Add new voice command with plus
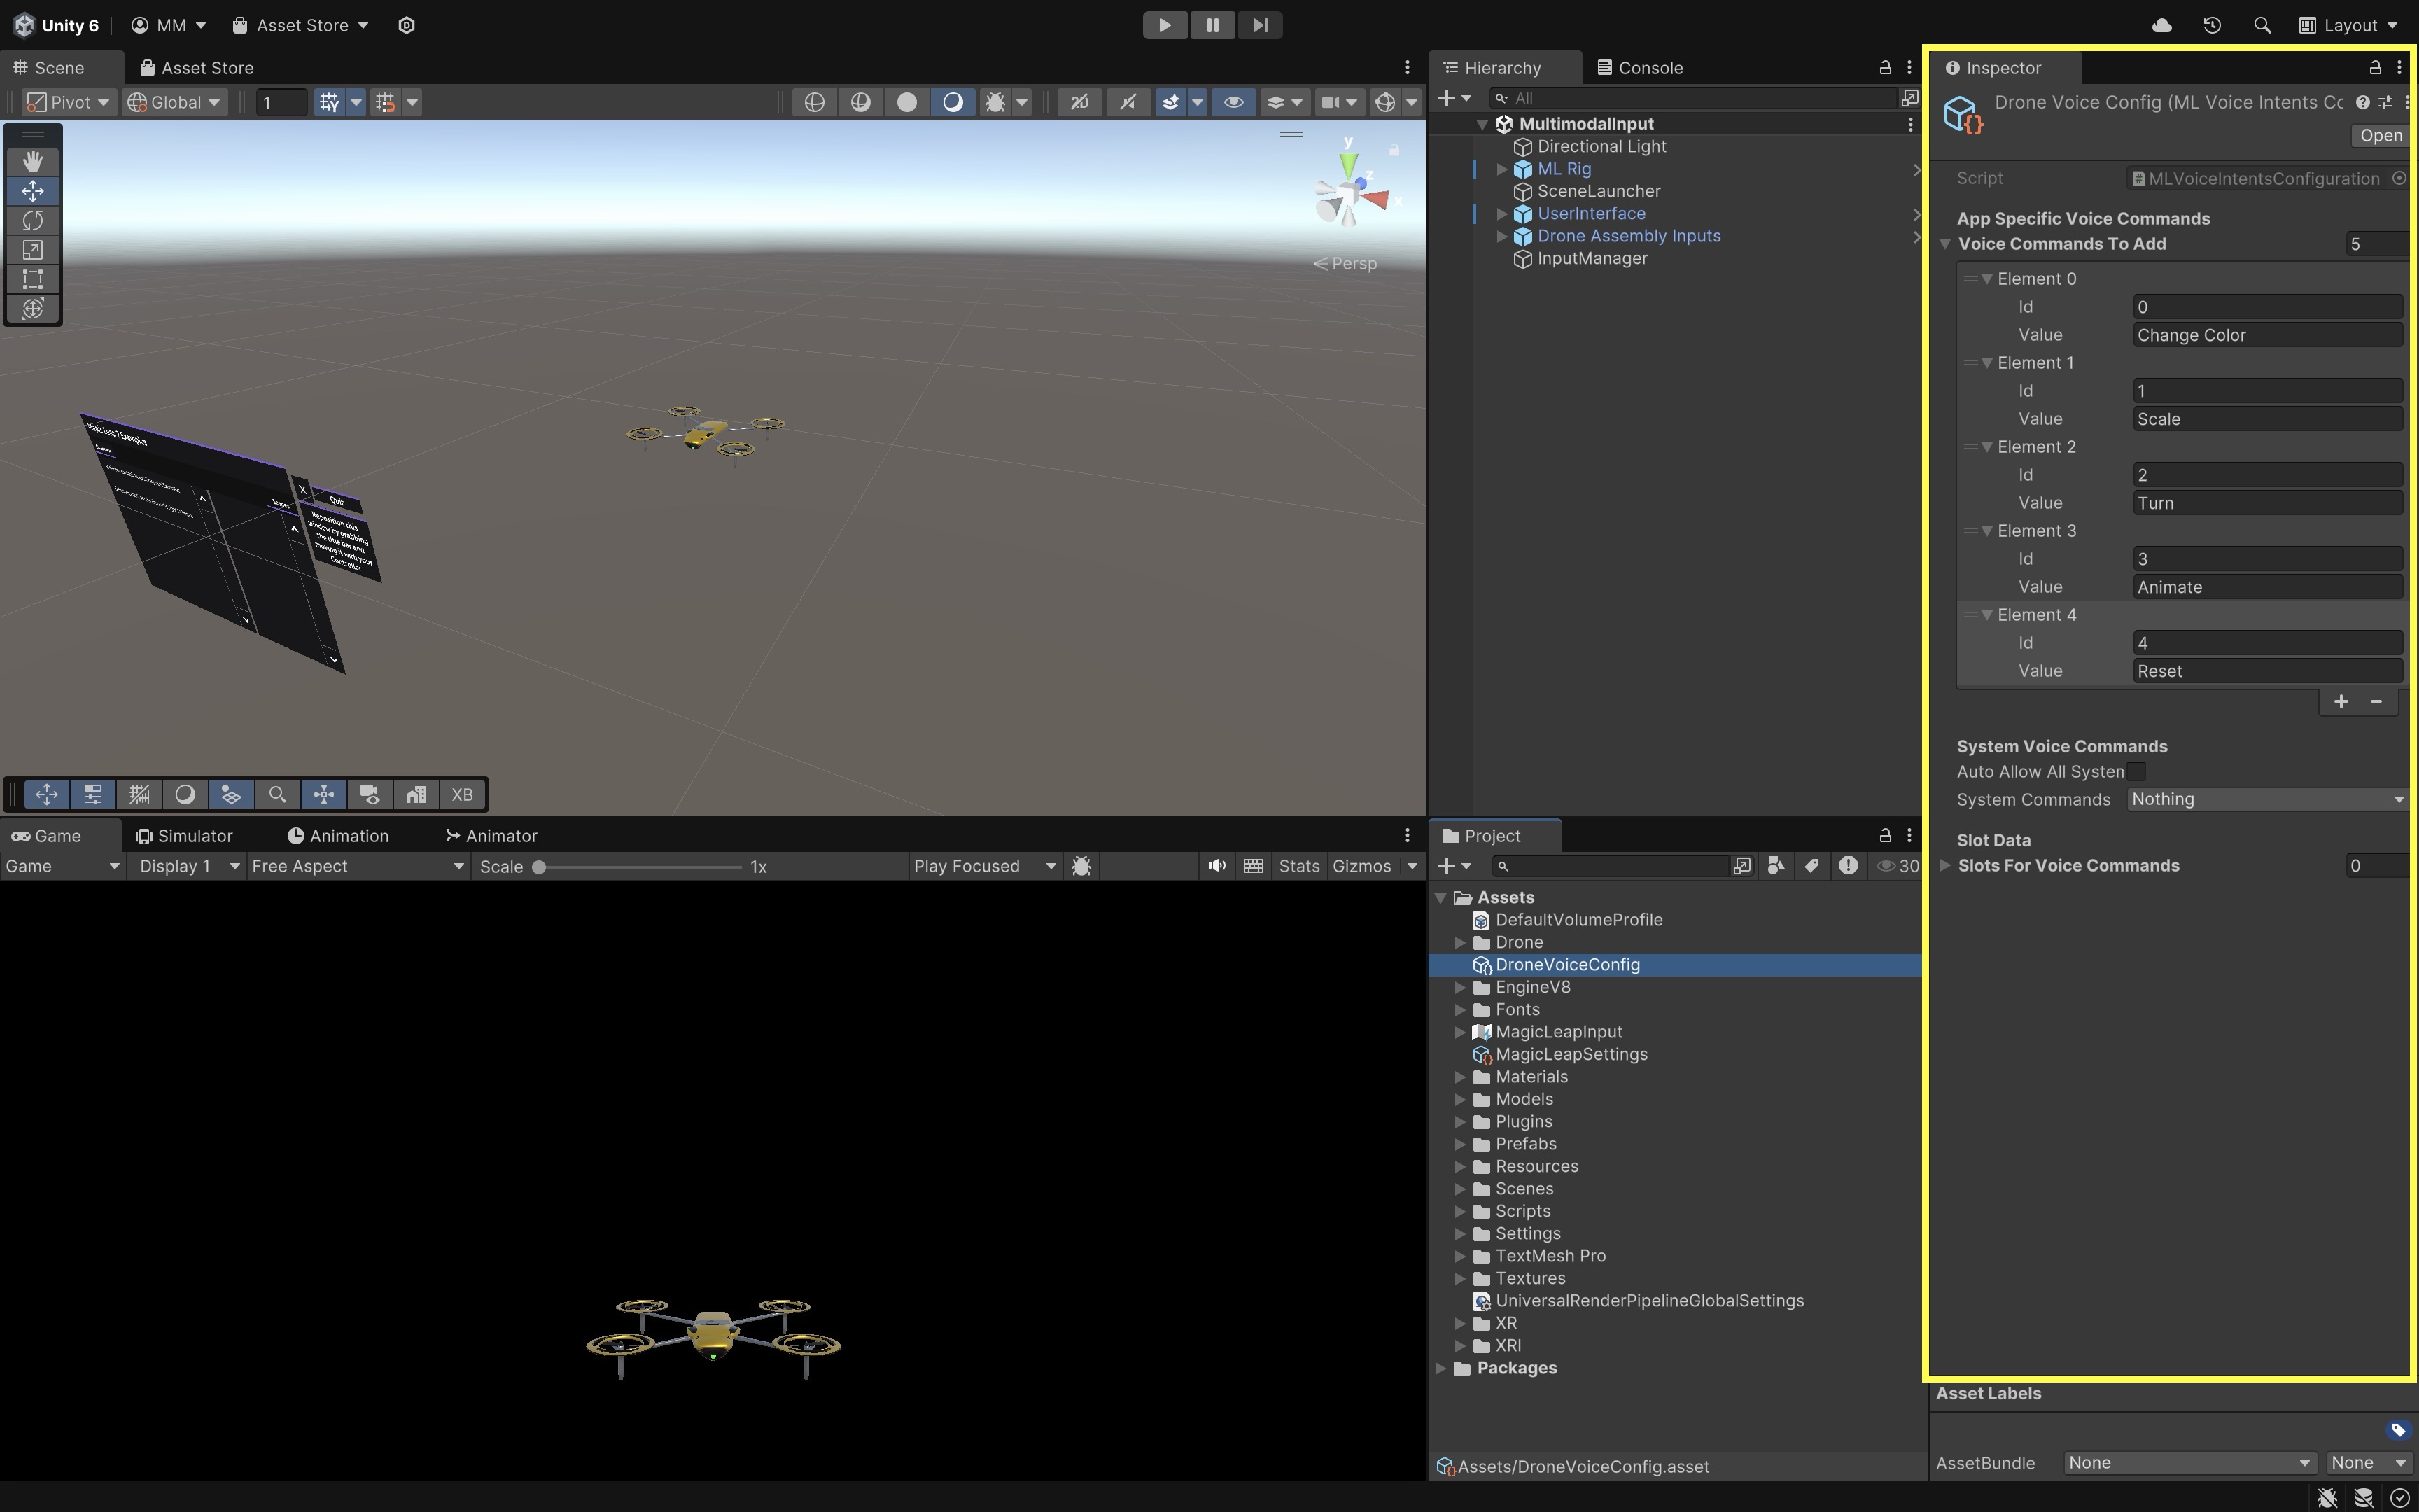Viewport: 2419px width, 1512px height. (x=2340, y=702)
